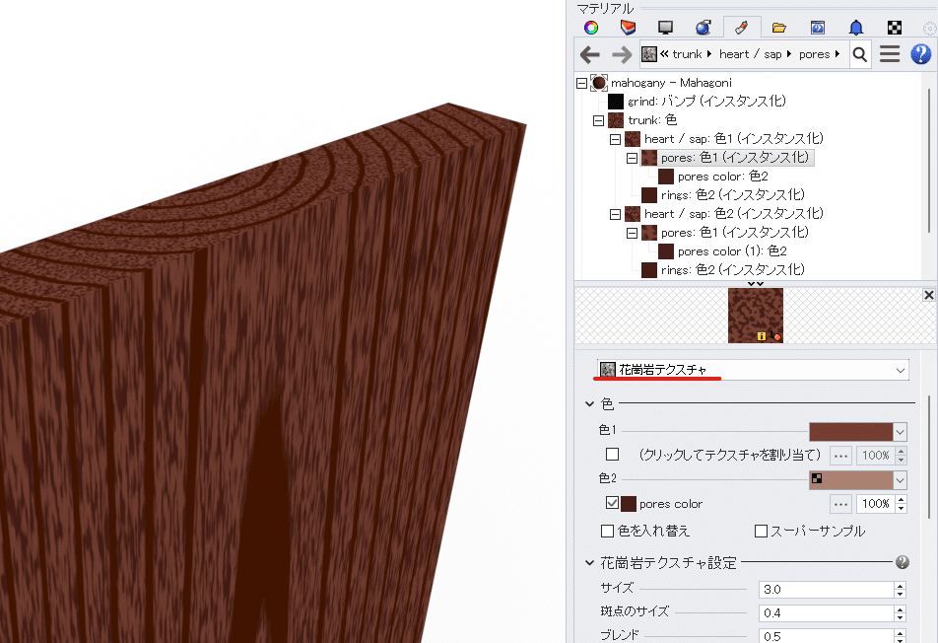Viewport: 938px width, 643px height.
Task: Select the paint tube materials tab icon
Action: 741,28
